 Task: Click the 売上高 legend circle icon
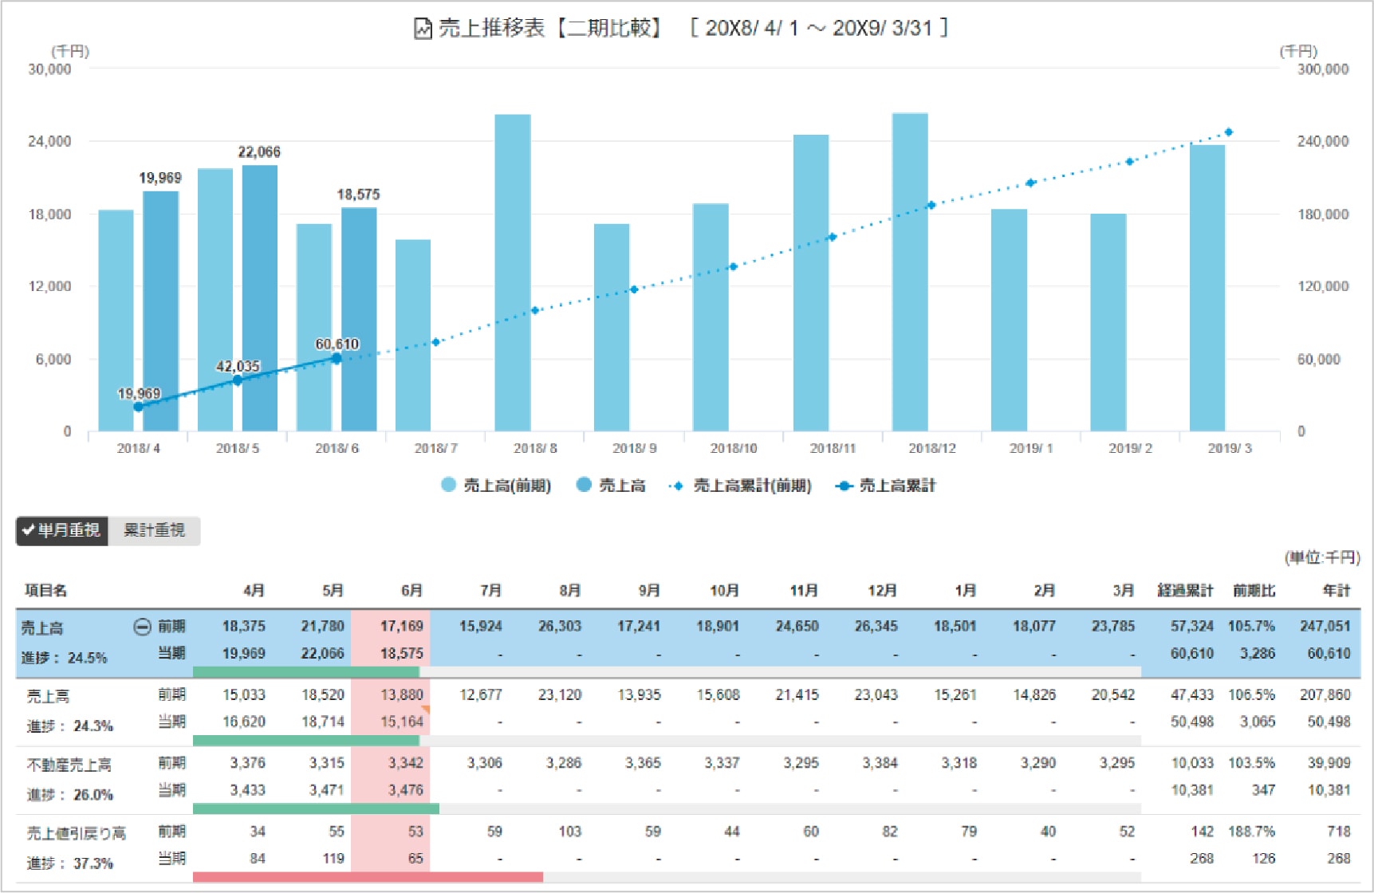click(584, 485)
